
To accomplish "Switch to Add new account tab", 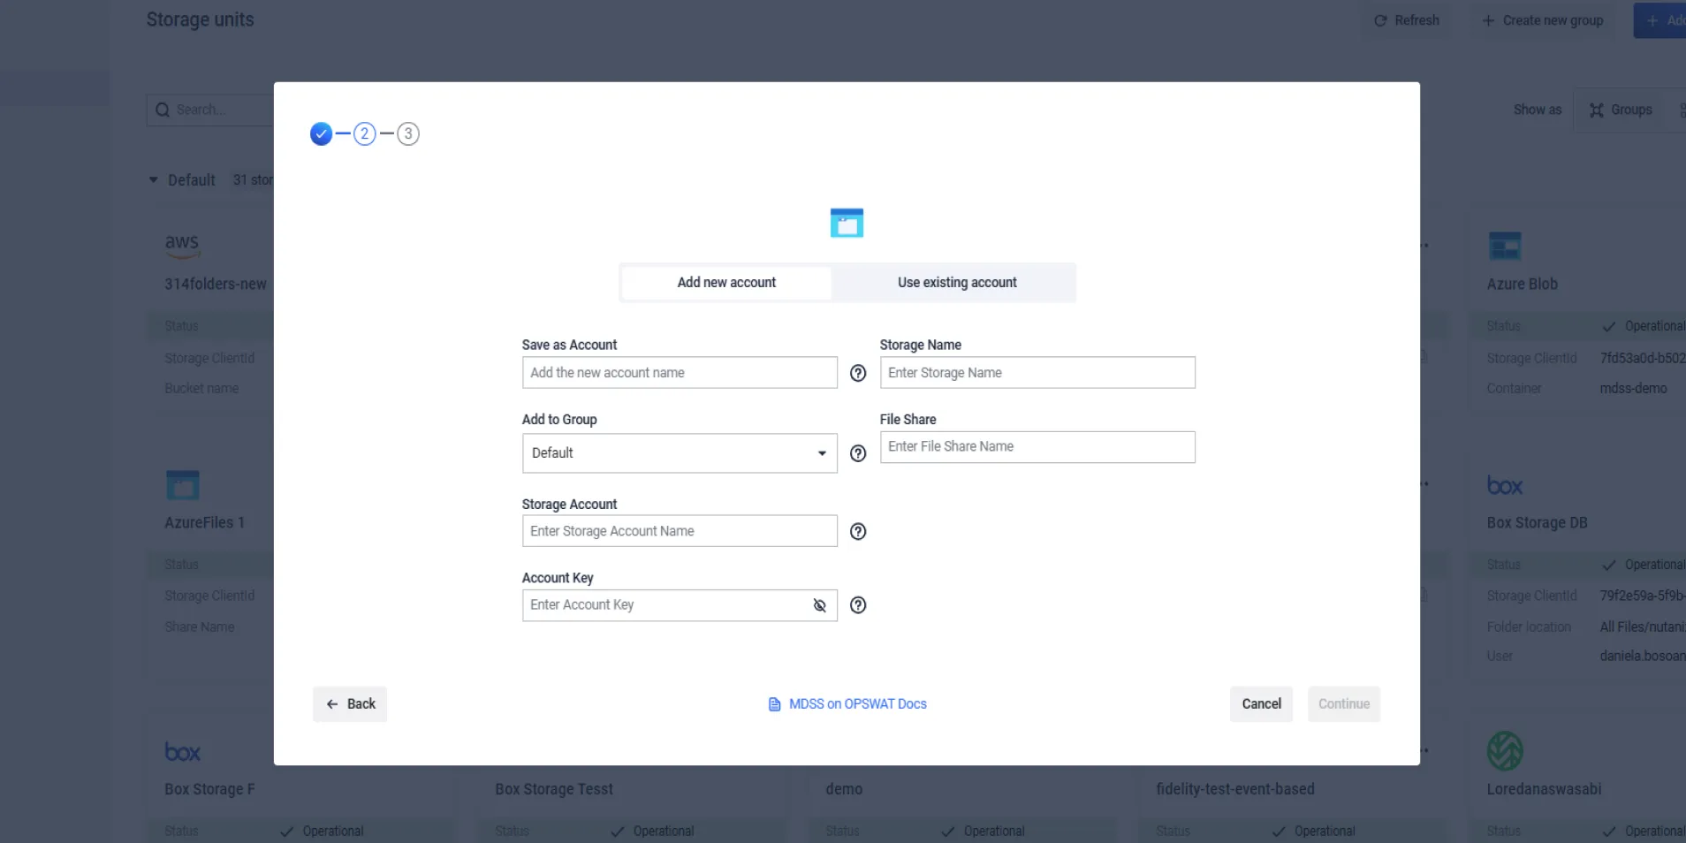I will [726, 283].
